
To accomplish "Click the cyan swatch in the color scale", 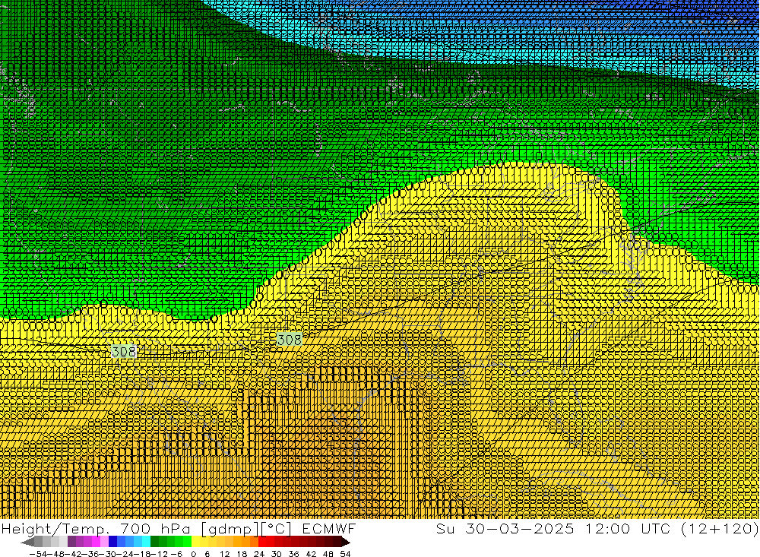I will point(146,542).
